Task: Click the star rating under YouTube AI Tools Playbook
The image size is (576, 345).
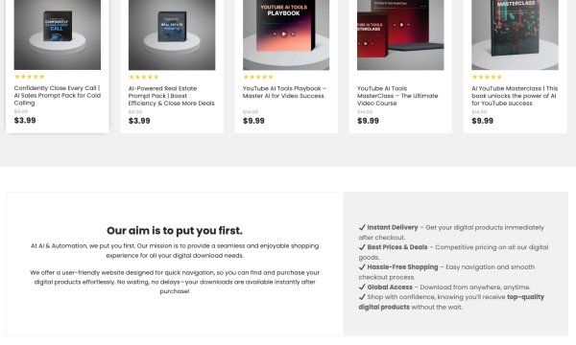Action: [x=258, y=77]
